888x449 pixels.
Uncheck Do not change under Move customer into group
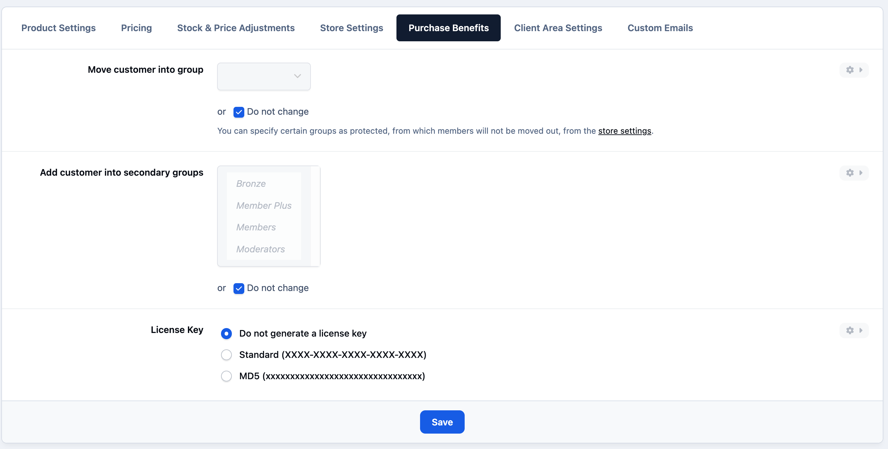click(238, 112)
